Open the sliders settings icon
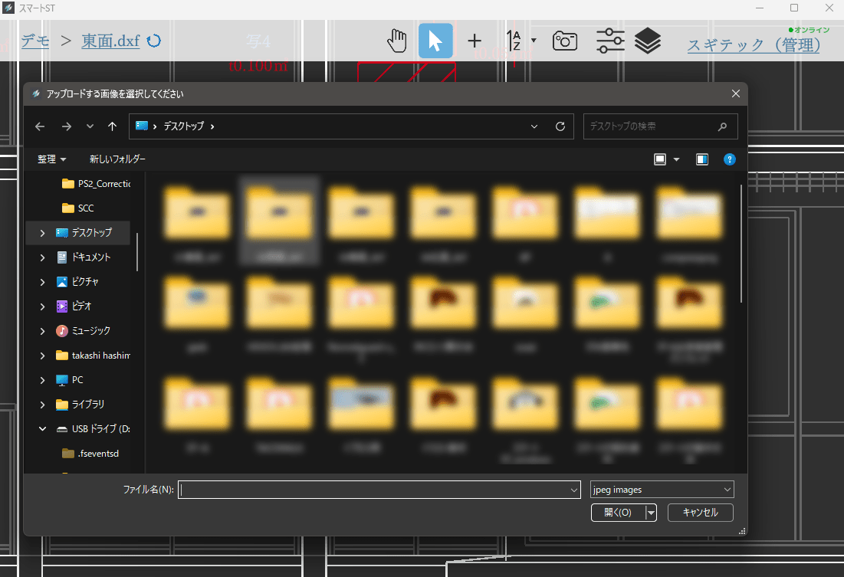The height and width of the screenshot is (577, 844). pos(610,41)
